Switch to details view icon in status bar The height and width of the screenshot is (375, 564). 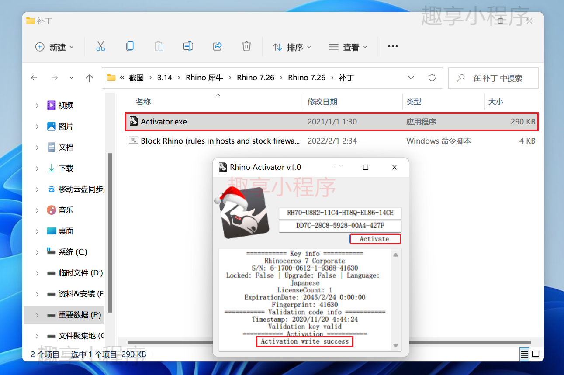pyautogui.click(x=524, y=354)
